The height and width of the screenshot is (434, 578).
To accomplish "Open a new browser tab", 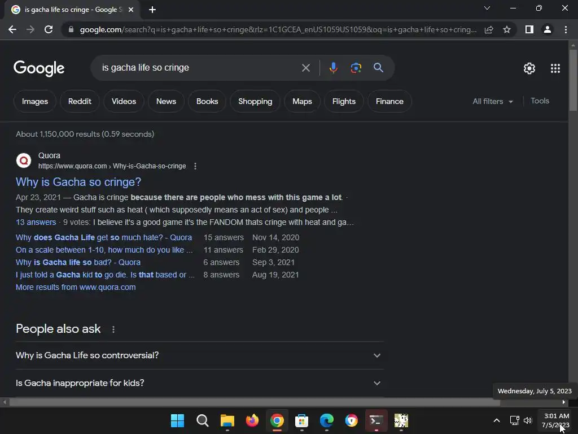I will pos(152,10).
